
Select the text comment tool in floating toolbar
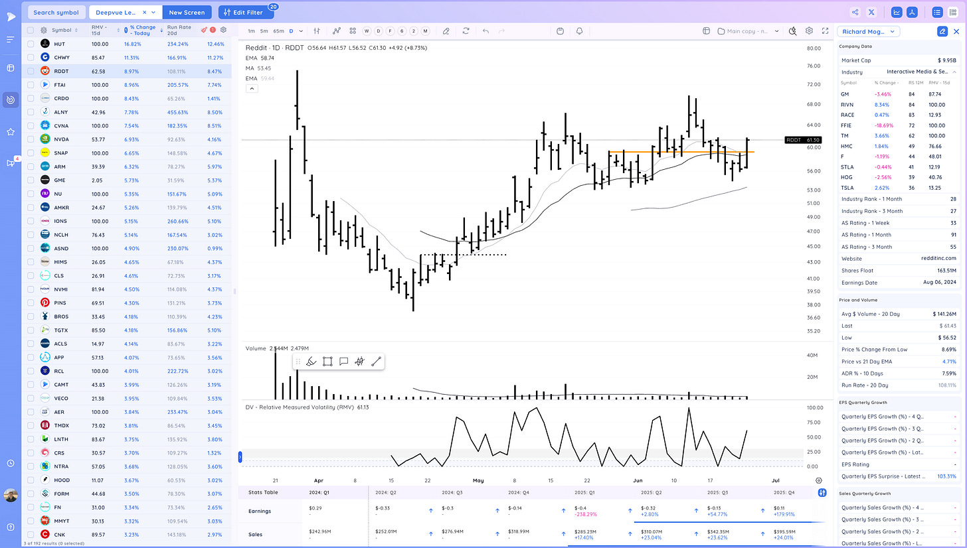click(343, 362)
